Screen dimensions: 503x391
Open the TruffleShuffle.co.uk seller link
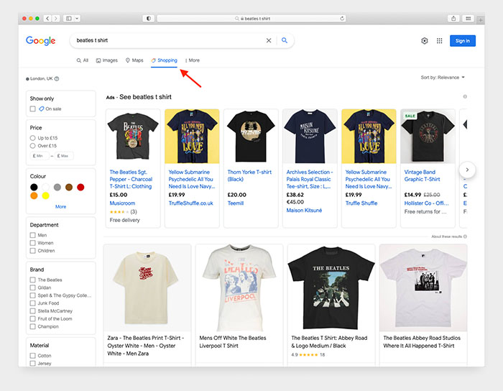click(x=191, y=203)
